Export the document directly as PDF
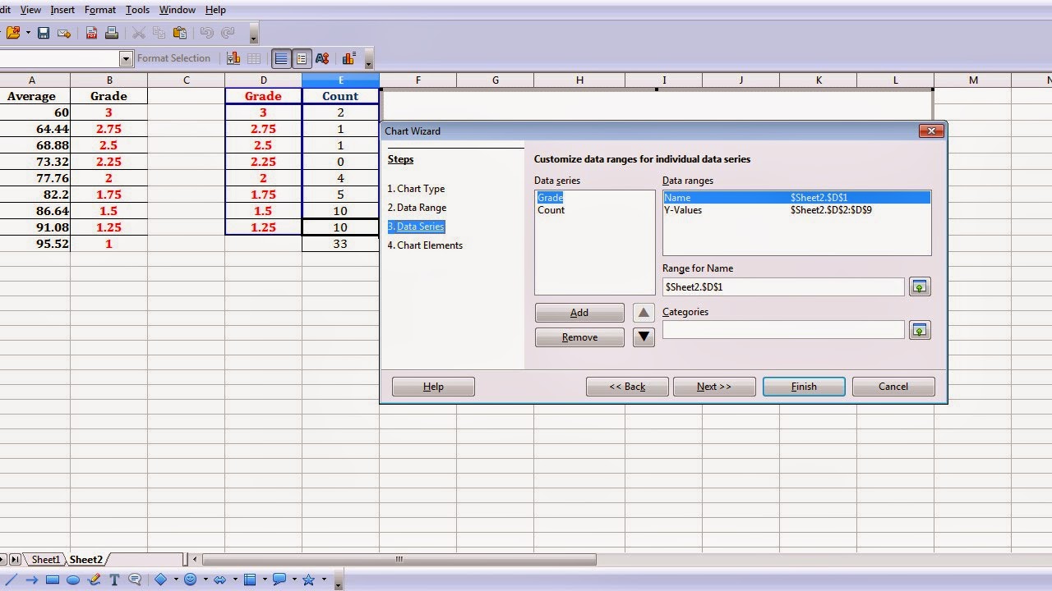Image resolution: width=1052 pixels, height=591 pixels. [x=91, y=33]
